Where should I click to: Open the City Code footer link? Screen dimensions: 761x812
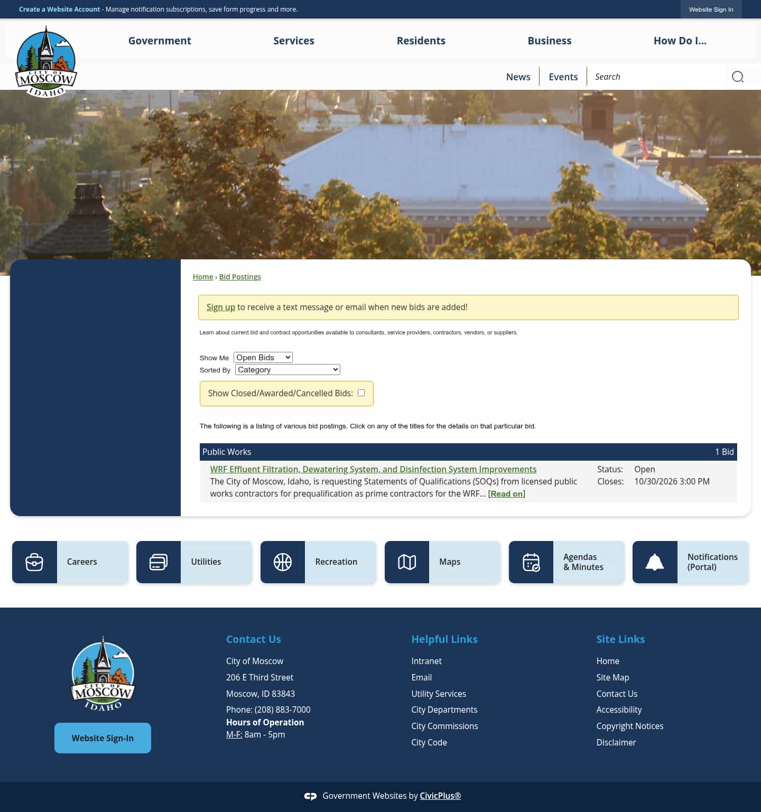429,742
